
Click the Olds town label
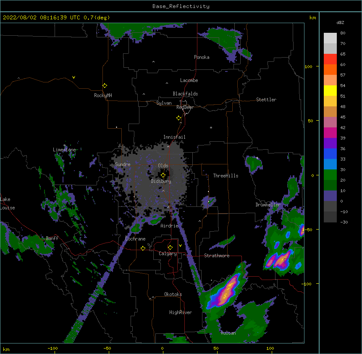[163, 166]
